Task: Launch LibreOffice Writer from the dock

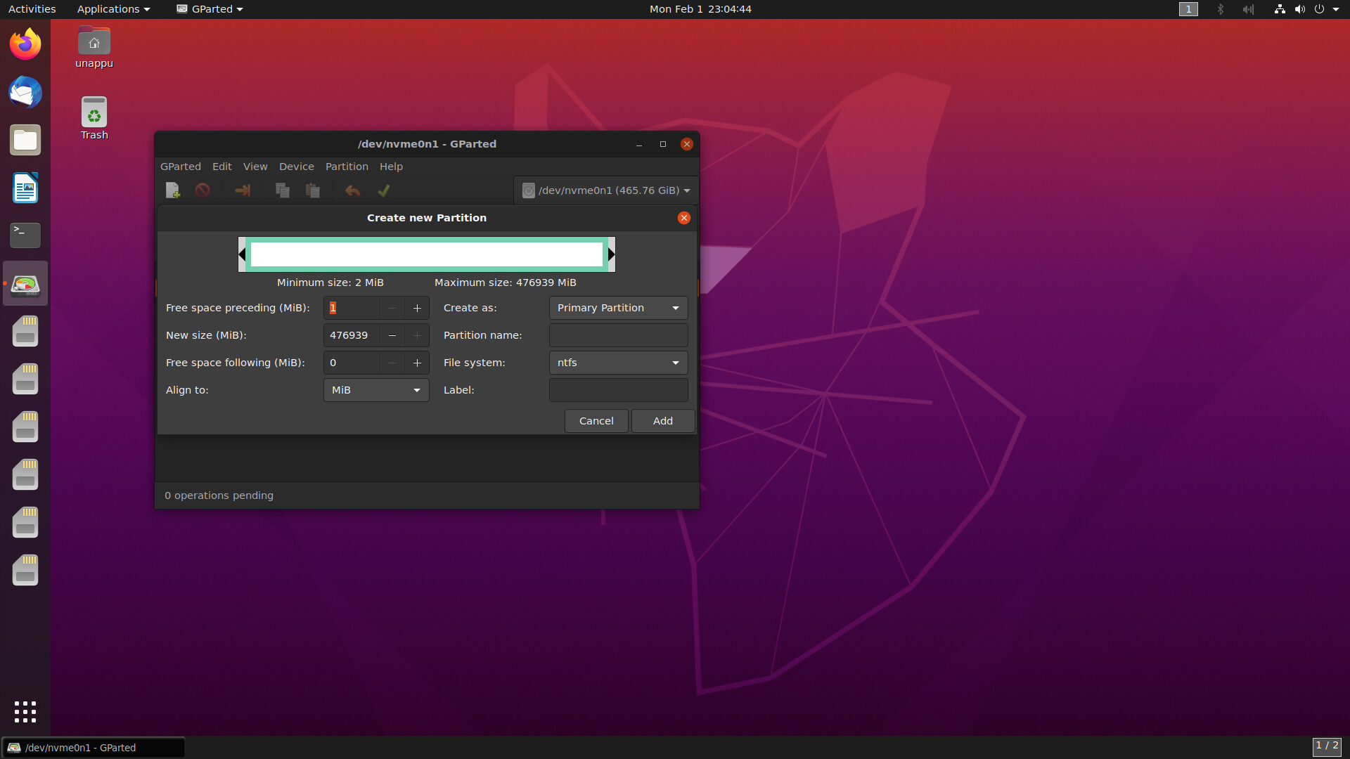Action: click(25, 188)
